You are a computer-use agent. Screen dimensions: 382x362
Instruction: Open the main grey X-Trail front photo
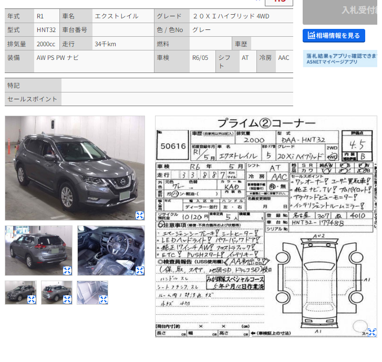coord(75,168)
